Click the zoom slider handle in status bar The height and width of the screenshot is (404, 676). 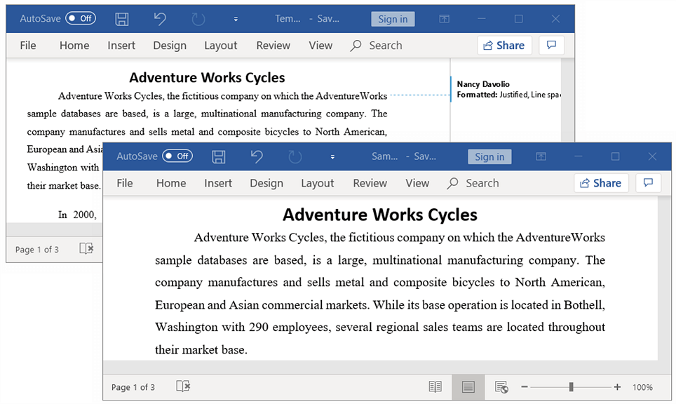(572, 387)
